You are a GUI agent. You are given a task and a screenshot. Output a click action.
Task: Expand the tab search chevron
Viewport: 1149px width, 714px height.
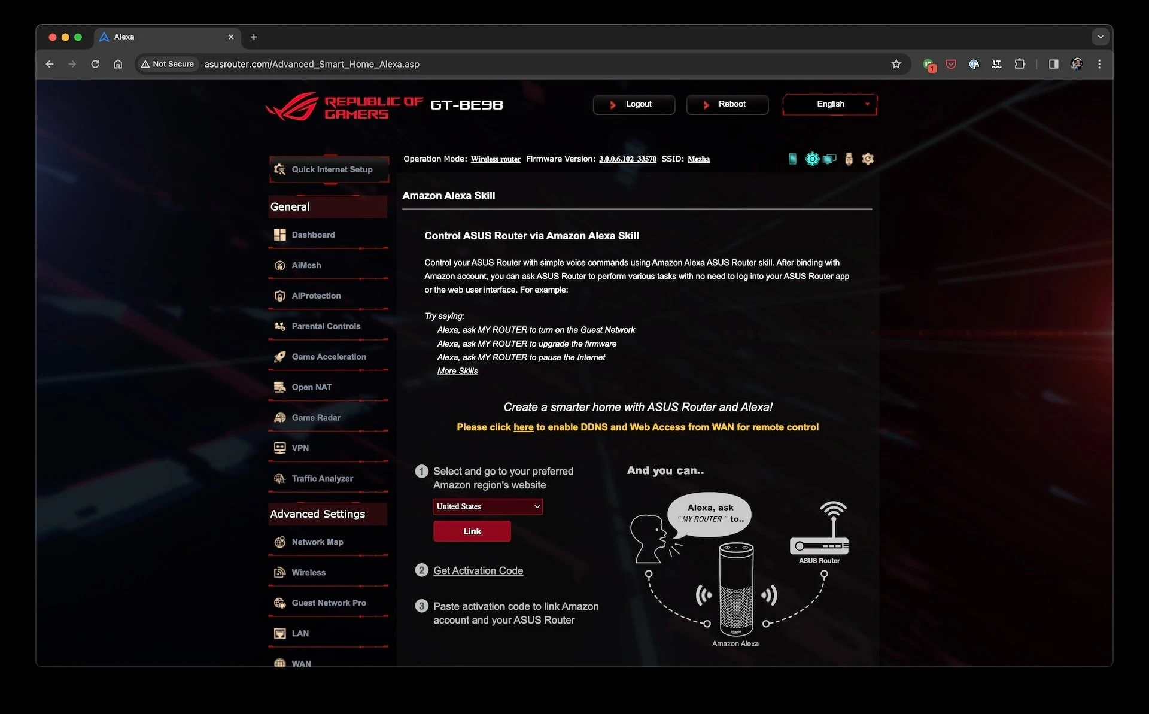tap(1101, 37)
